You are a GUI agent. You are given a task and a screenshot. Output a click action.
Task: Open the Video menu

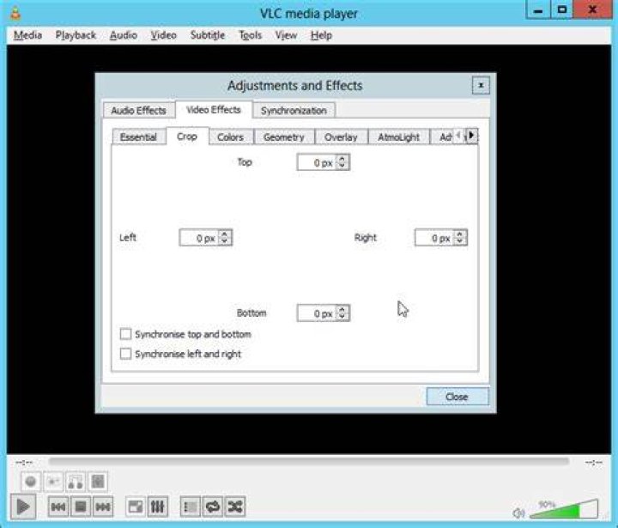tap(164, 35)
